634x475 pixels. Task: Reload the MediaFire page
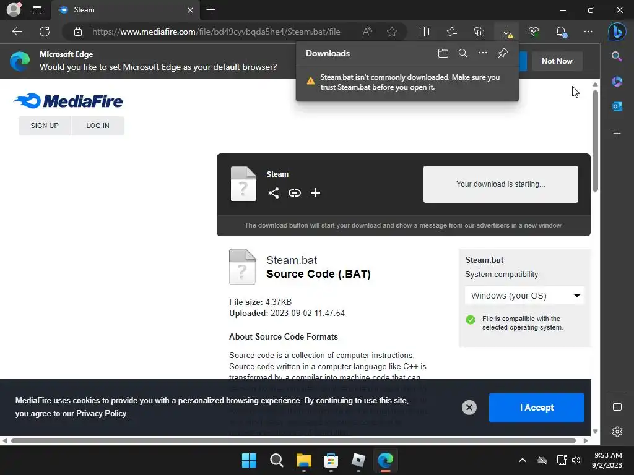pyautogui.click(x=45, y=32)
